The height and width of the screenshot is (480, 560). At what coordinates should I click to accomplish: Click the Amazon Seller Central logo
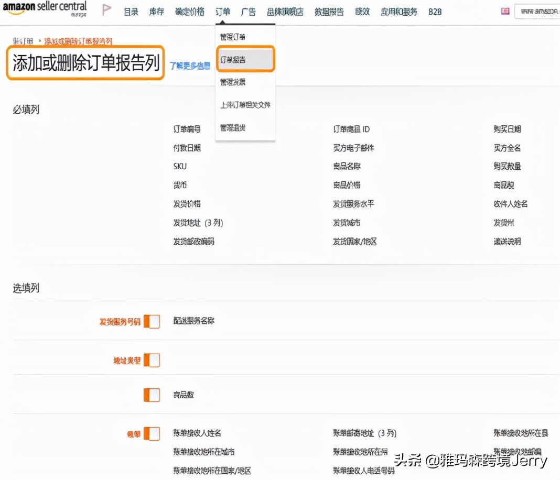pyautogui.click(x=45, y=8)
